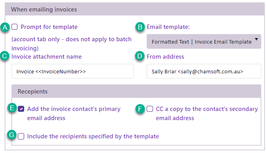Viewport: 266px width, 153px height.
Task: Click into the Invoice attachment name field
Action: [x=73, y=71]
